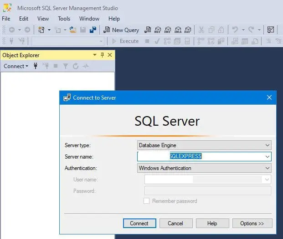
Task: Click the Execute button in toolbar
Action: pyautogui.click(x=125, y=41)
